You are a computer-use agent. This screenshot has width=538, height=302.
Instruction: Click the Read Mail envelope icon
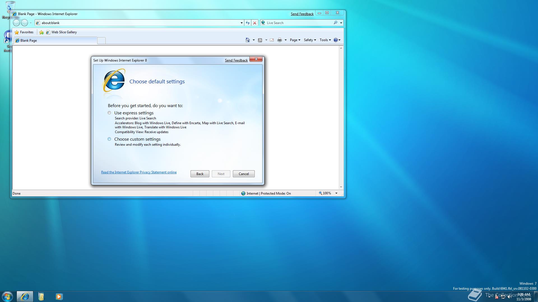[272, 40]
